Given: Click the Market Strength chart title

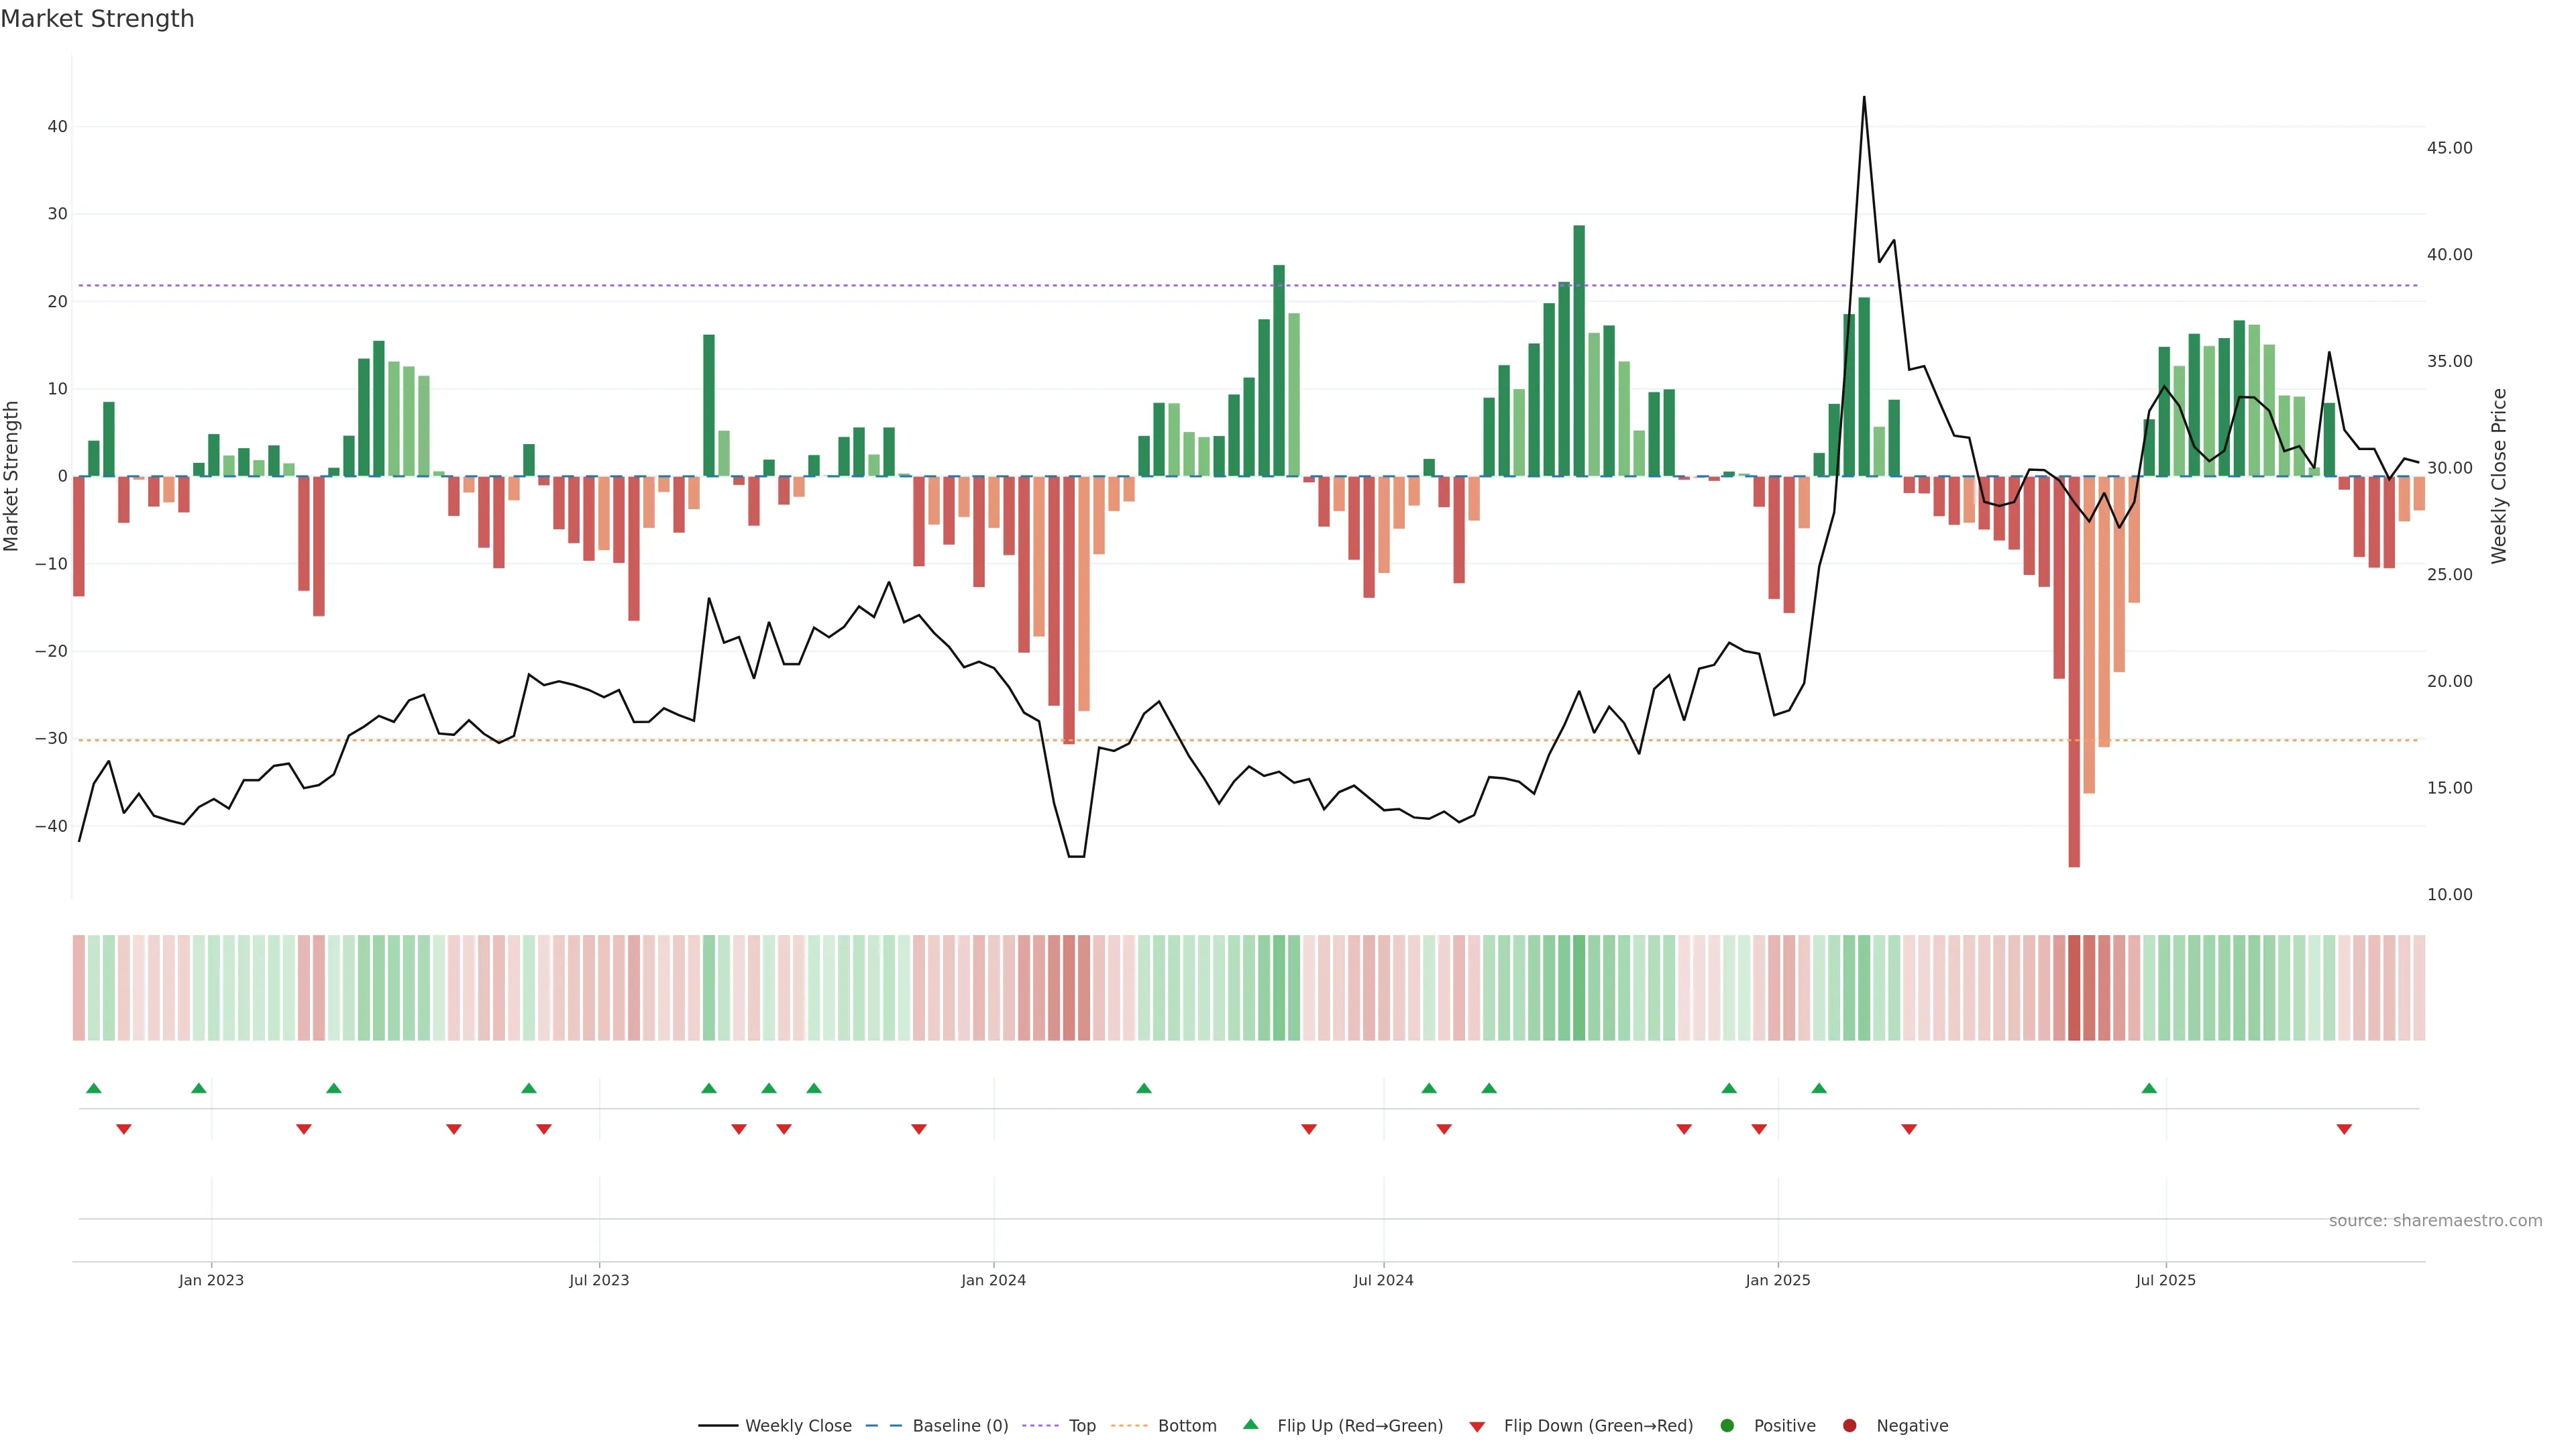Looking at the screenshot, I should (97, 19).
